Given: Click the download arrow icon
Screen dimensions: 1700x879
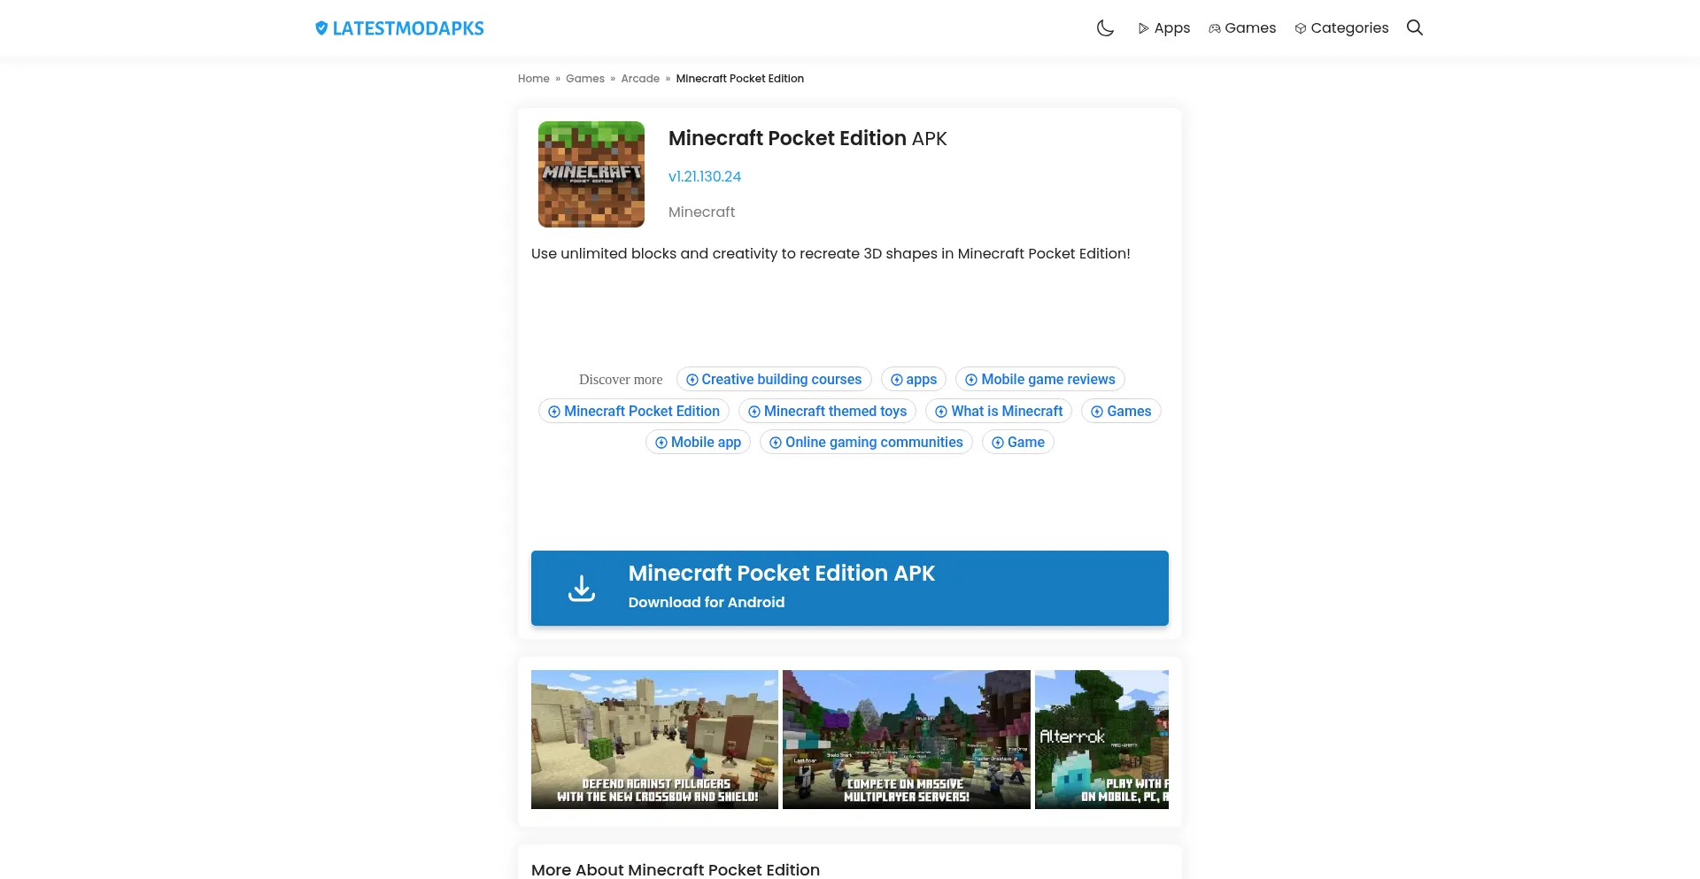Looking at the screenshot, I should pos(581,589).
